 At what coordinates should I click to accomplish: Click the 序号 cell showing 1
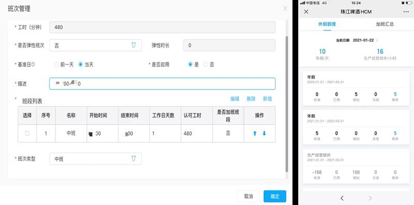click(x=46, y=134)
